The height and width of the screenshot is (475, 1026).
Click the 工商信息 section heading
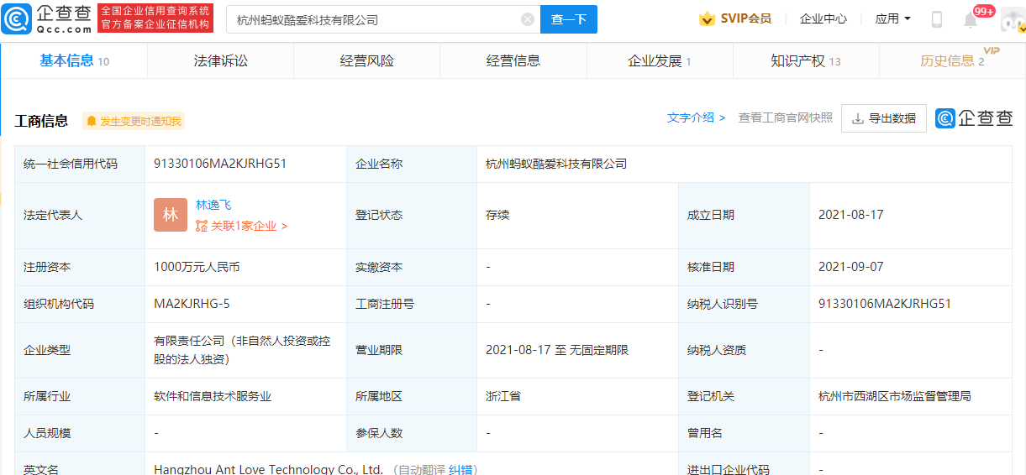[41, 121]
